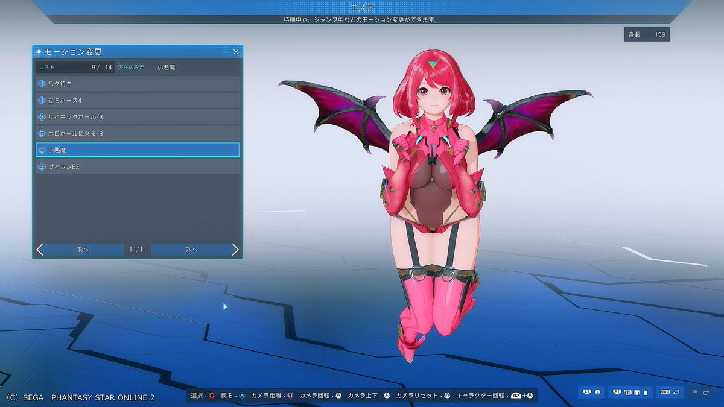Screen dimensions: 724x407
Task: Click the 11/11 page indicator
Action: coord(138,250)
